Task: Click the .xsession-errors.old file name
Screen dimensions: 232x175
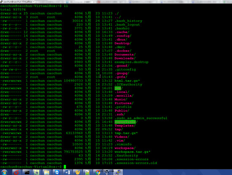Action: [136, 163]
